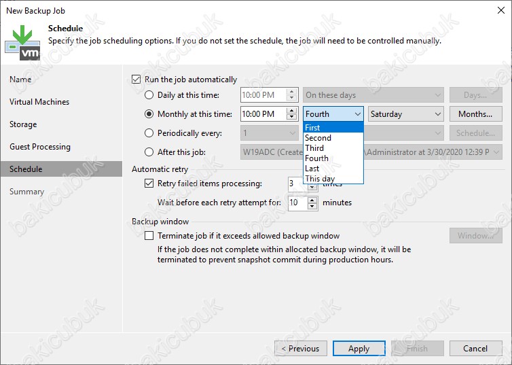Decrease monthly time with down spinner arrow

pos(291,118)
